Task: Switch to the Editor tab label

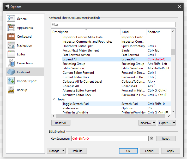Action: click(21, 54)
